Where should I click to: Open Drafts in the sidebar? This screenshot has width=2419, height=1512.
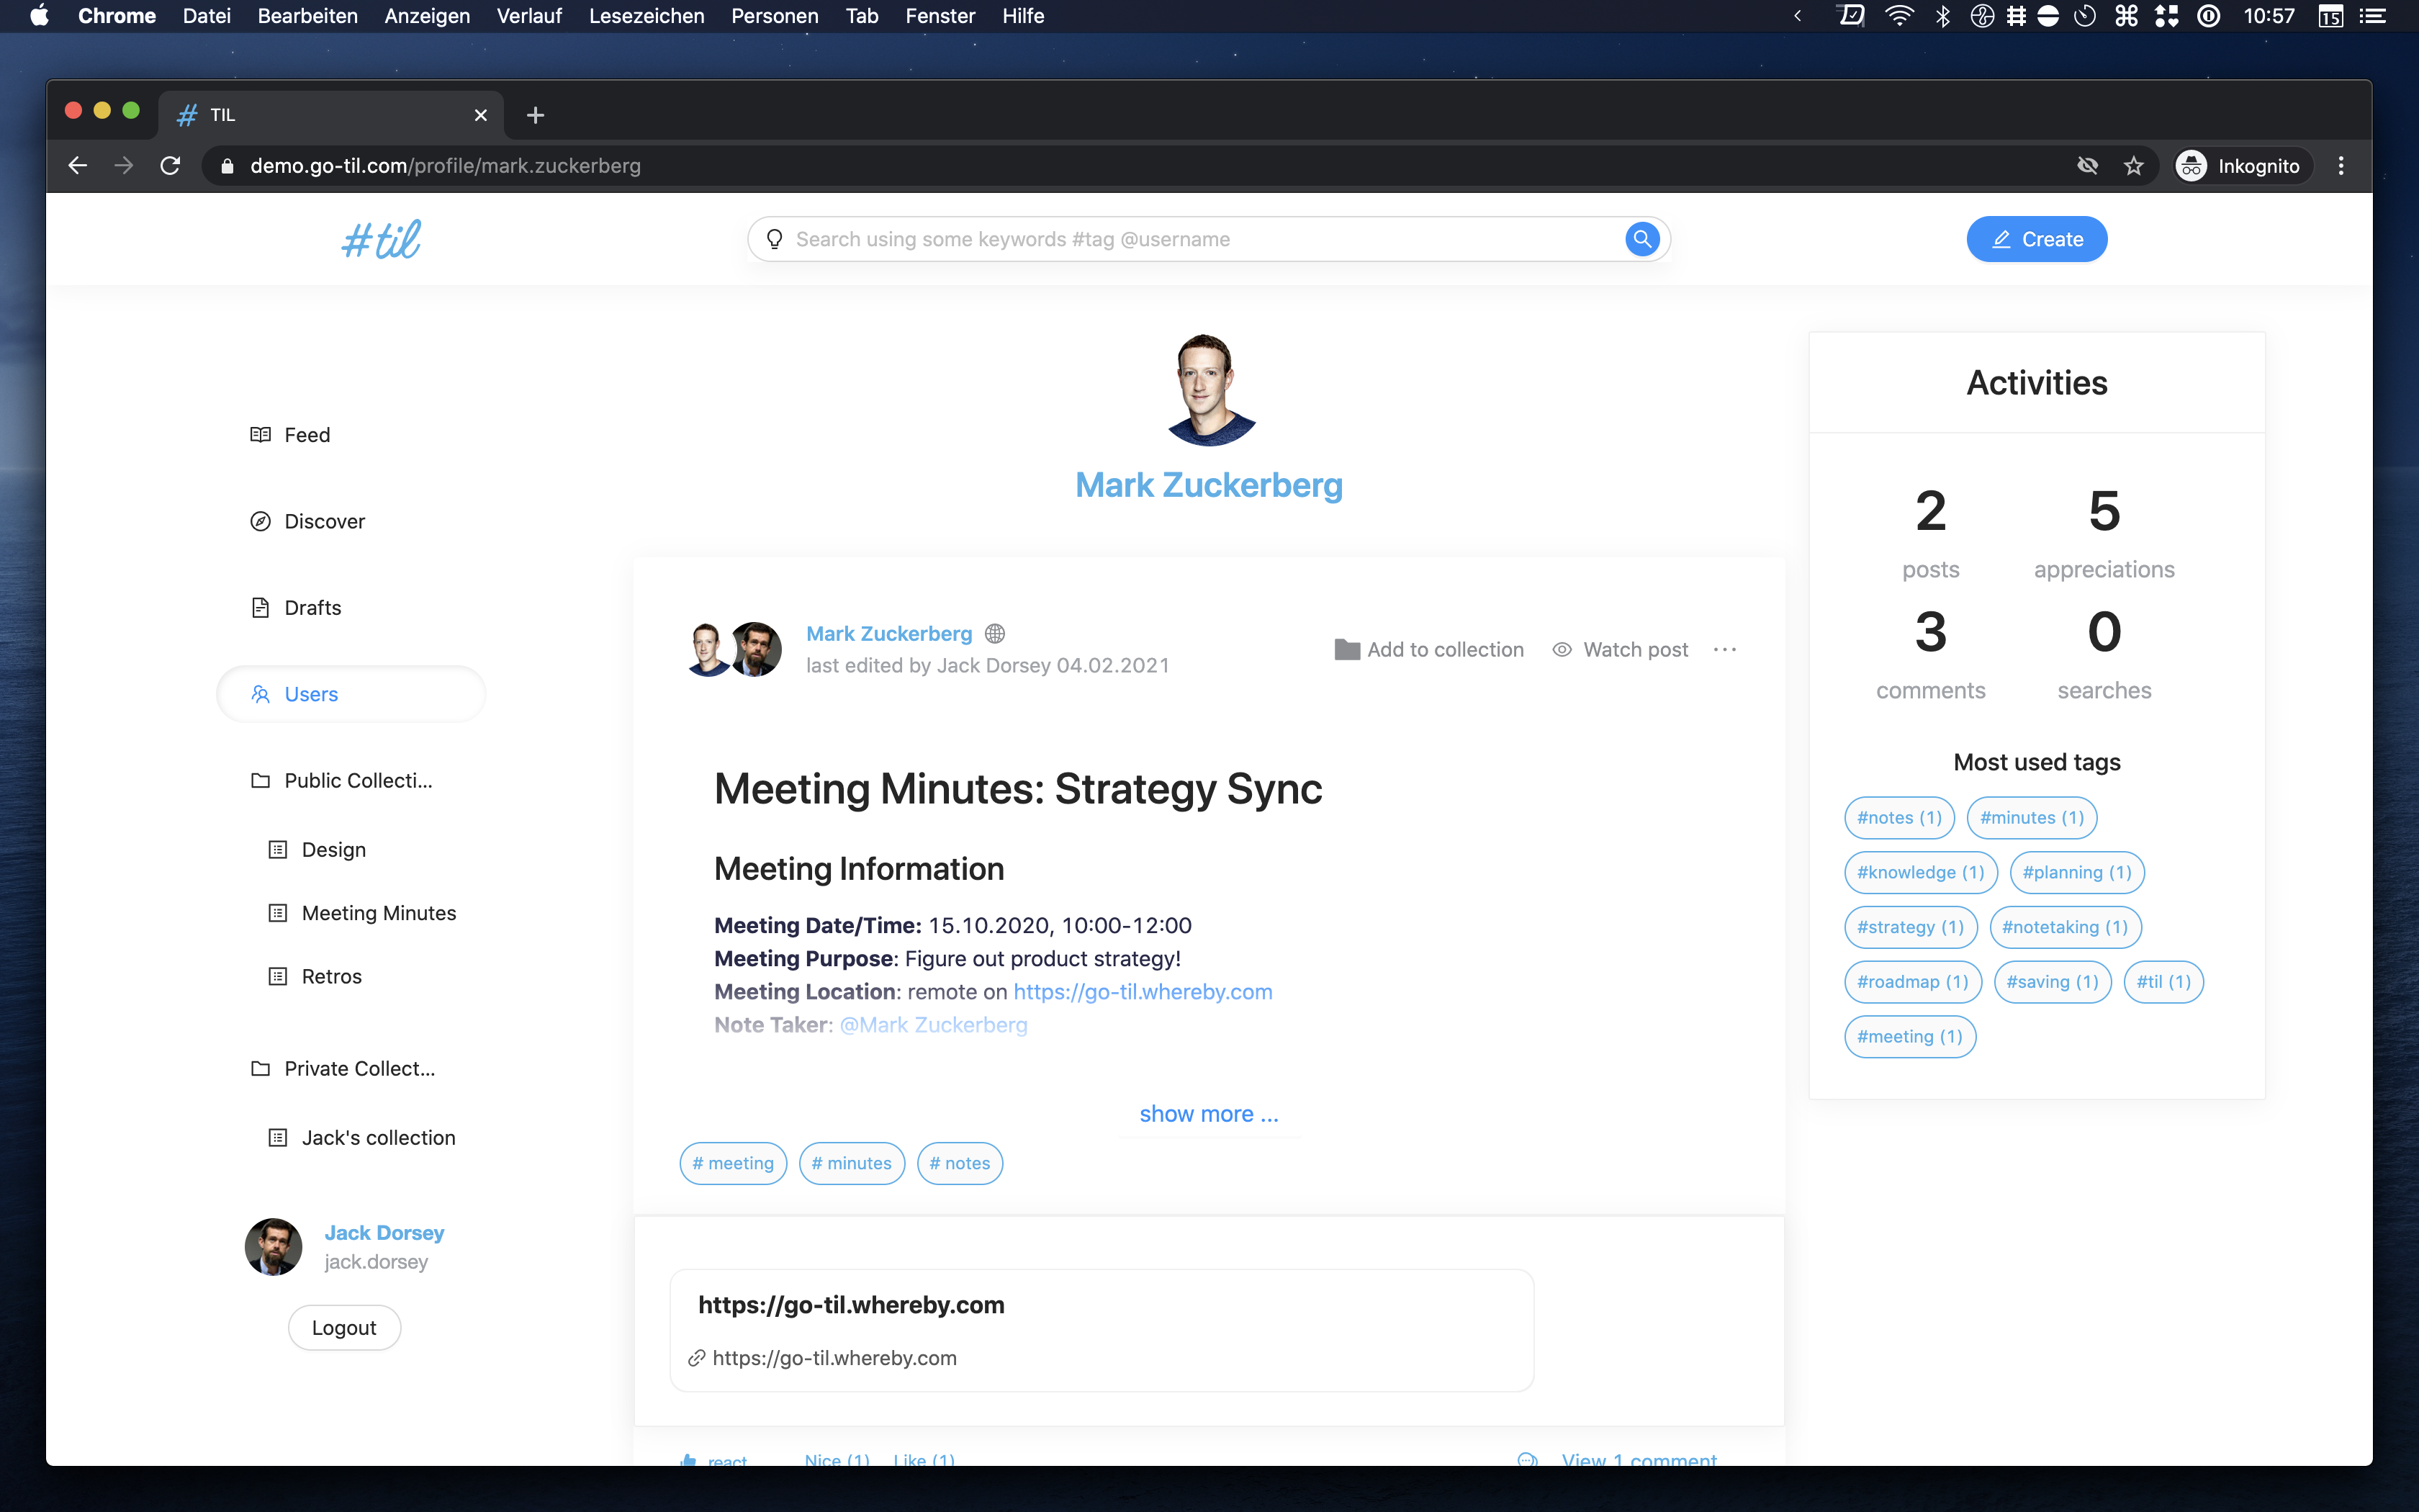(312, 608)
